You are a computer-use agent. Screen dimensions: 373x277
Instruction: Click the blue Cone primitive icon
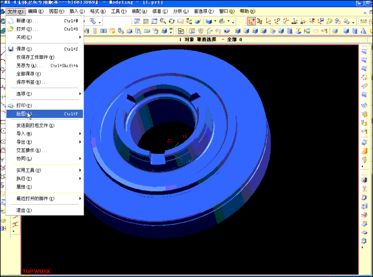363,31
